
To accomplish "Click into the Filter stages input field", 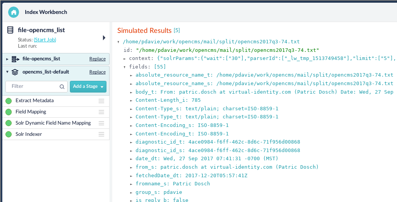I will point(34,87).
